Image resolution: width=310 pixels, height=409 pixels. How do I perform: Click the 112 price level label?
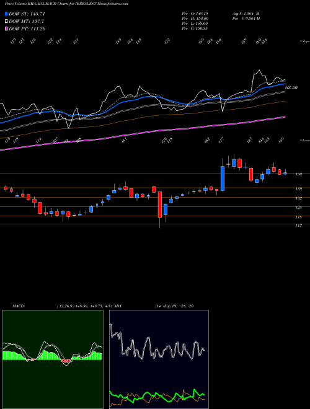tap(299, 226)
